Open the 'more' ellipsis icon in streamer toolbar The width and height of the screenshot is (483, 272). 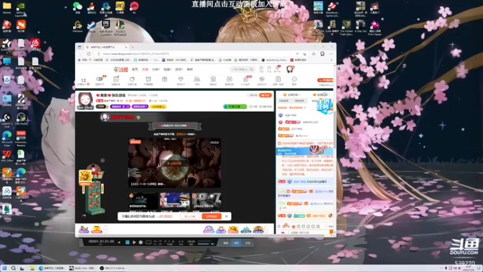294,80
